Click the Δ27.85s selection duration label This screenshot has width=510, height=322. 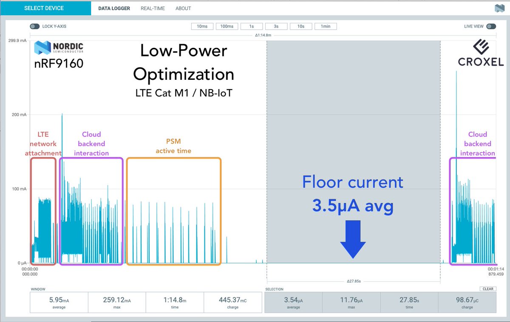click(354, 281)
